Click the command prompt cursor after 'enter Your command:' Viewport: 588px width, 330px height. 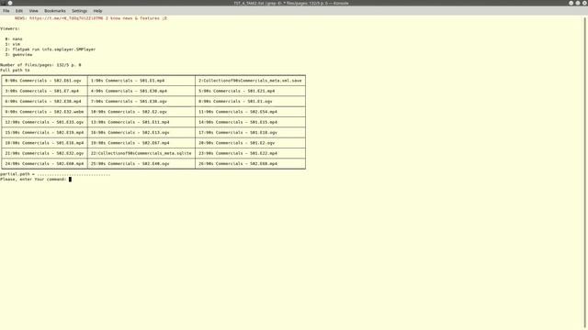(x=70, y=180)
